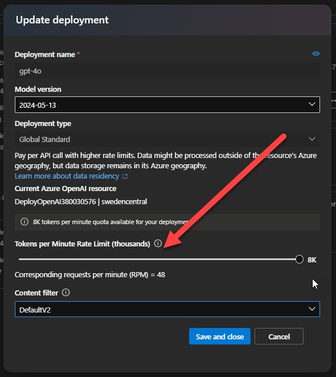The height and width of the screenshot is (377, 336).
Task: Cancel the update deployment dialog
Action: [279, 336]
